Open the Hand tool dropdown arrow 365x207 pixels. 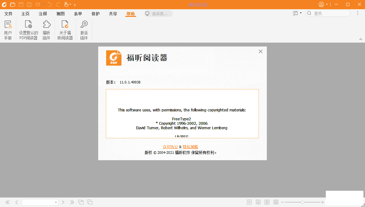[70, 4]
